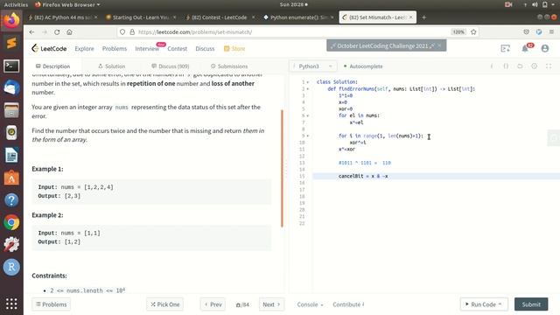Open Ubuntu Software from the dock
Image resolution: width=560 pixels, height=315 pixels.
11,178
